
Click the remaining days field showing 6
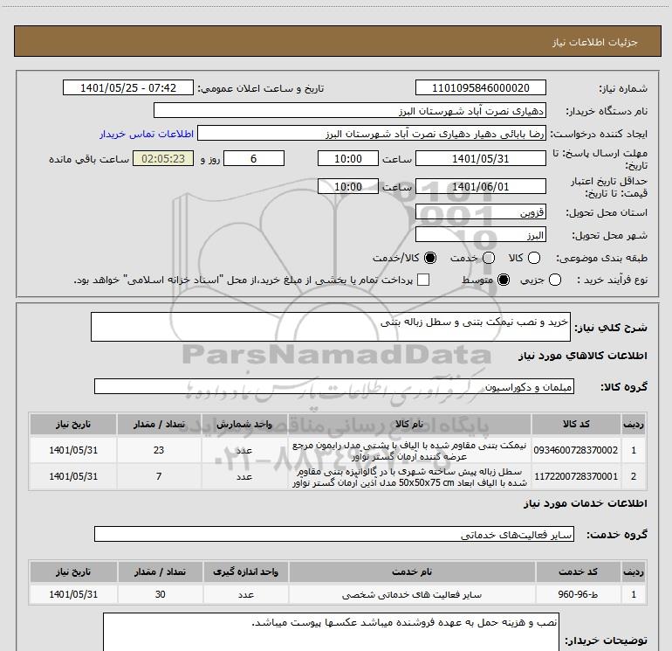(x=254, y=158)
